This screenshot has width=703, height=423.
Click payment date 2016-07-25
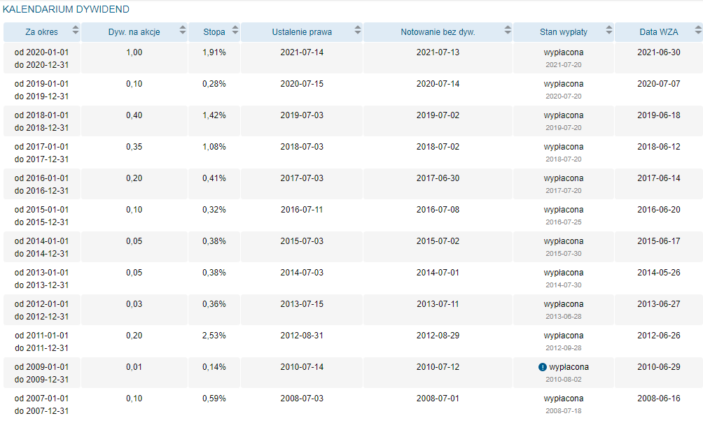564,222
